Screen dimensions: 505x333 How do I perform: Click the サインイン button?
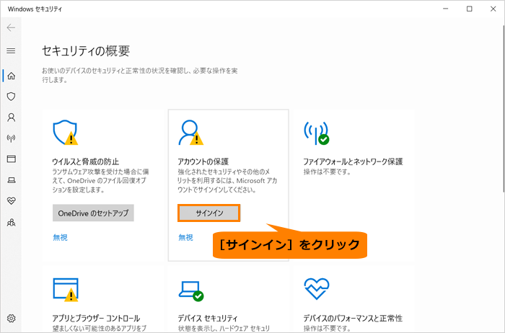(x=209, y=213)
